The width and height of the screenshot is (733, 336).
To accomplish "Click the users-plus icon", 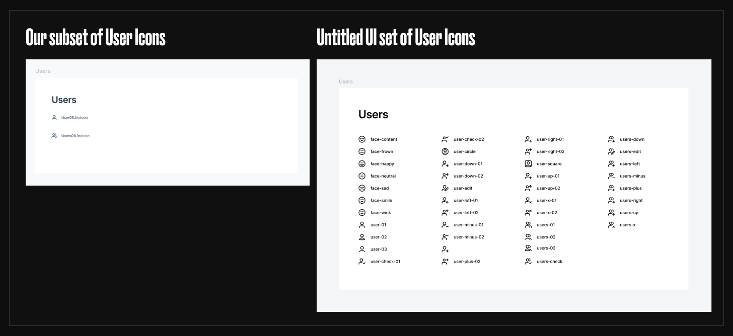I will (611, 188).
